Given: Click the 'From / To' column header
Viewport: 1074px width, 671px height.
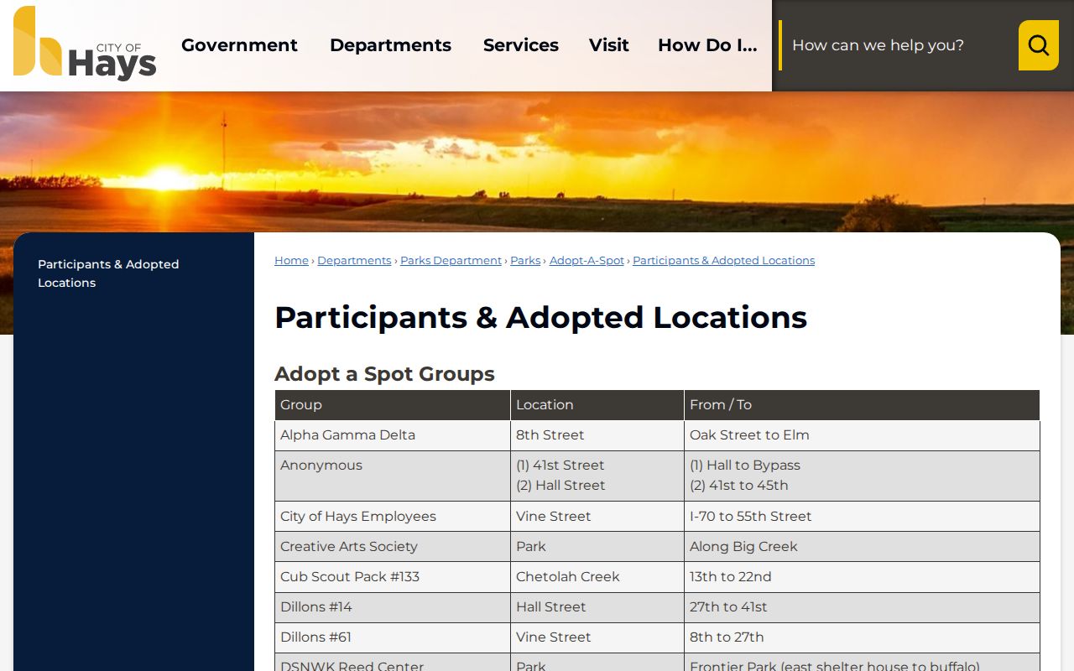Looking at the screenshot, I should 862,405.
